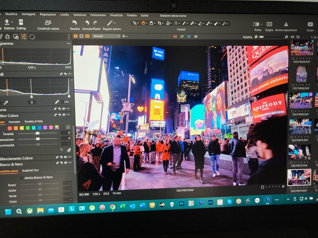The width and height of the screenshot is (318, 238).
Task: Switch to single-image viewer mode
Action: [x=82, y=36]
